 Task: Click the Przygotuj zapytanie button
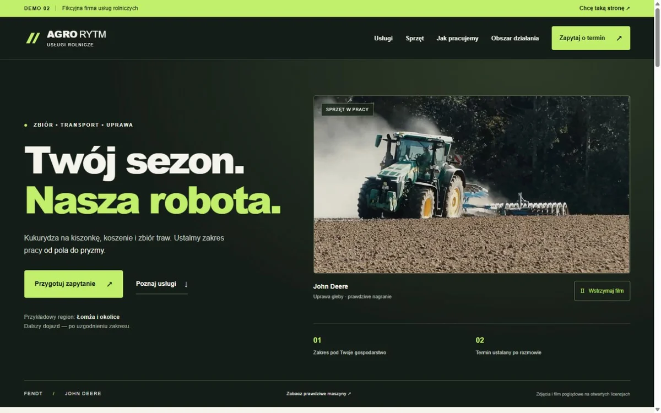point(73,284)
